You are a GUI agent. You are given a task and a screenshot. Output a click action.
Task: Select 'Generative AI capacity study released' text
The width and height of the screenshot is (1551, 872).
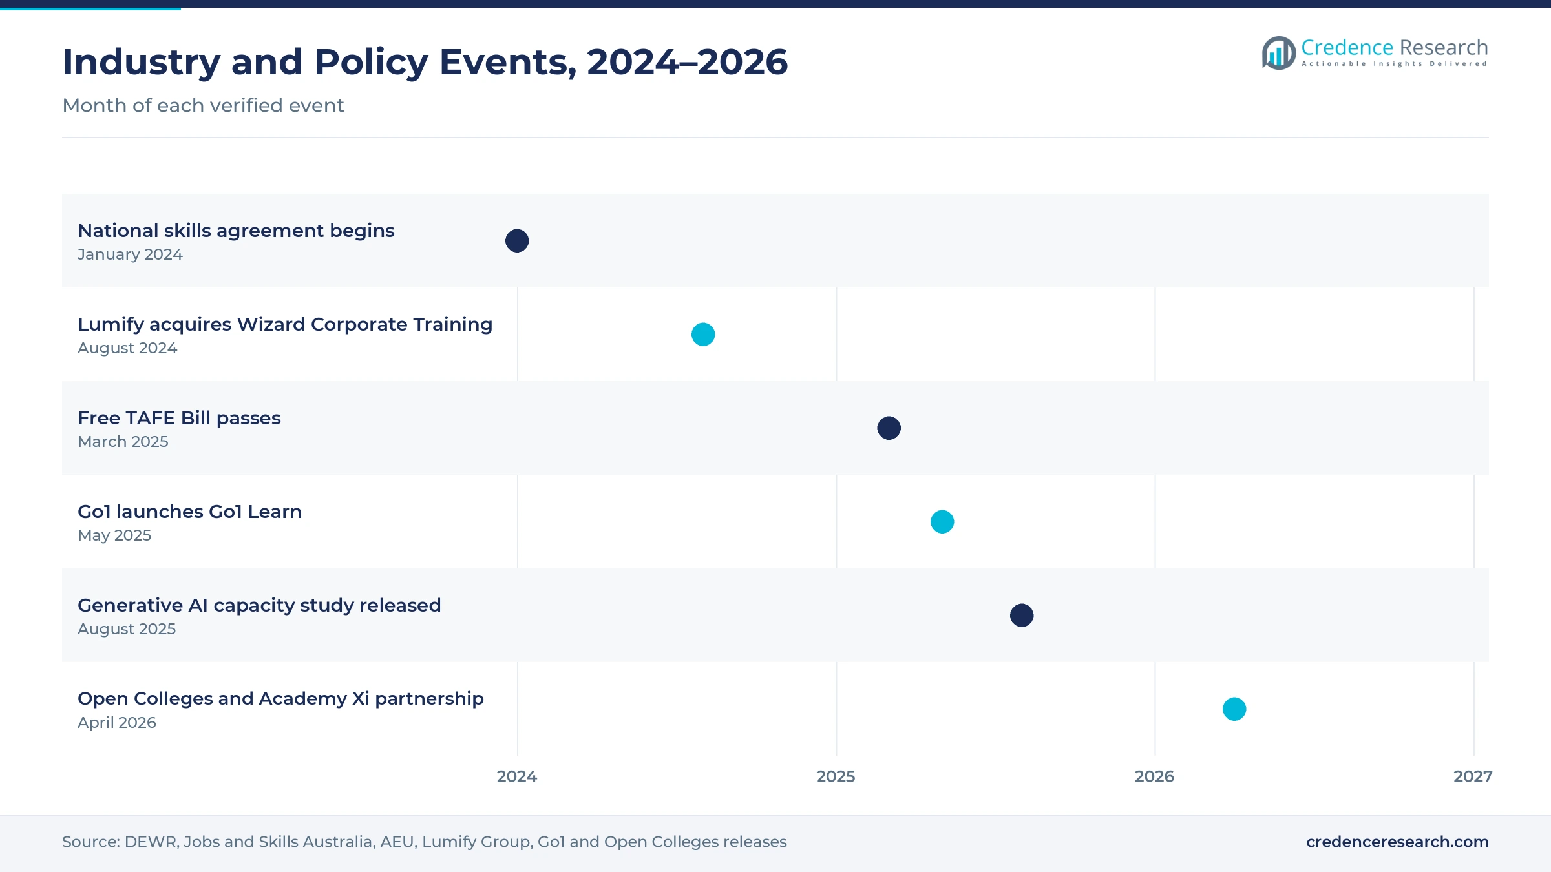(x=259, y=605)
